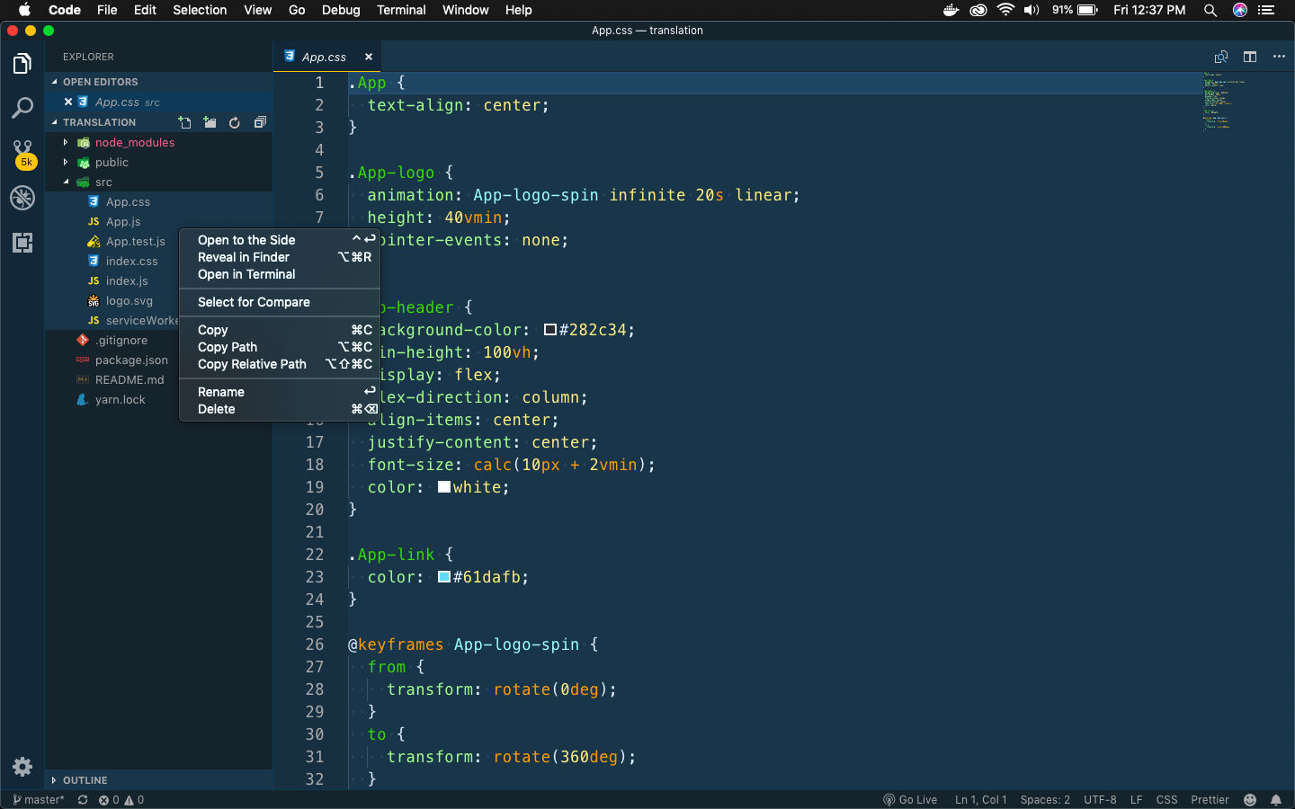1295x809 pixels.
Task: Split the editor to the right
Action: click(x=1250, y=57)
